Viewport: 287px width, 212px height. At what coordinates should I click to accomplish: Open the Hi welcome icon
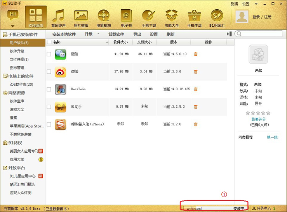click(13, 15)
